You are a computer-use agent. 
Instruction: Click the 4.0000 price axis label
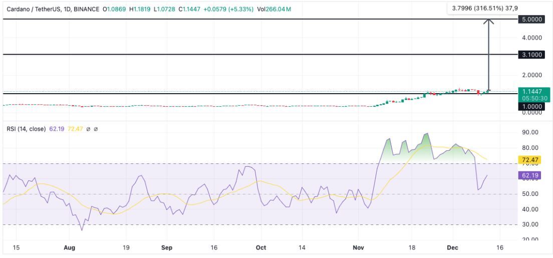[531, 38]
